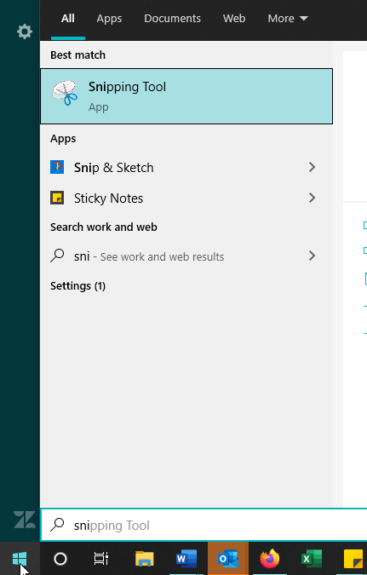Open File Explorer from taskbar
367x575 pixels.
point(145,559)
